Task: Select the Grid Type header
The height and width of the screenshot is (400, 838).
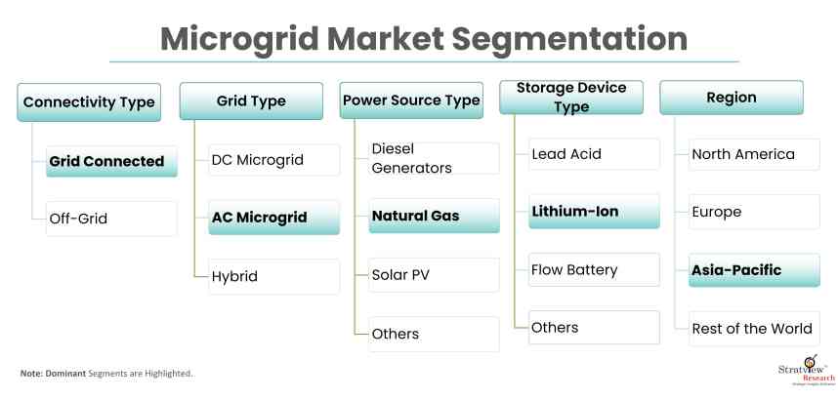Action: [251, 100]
